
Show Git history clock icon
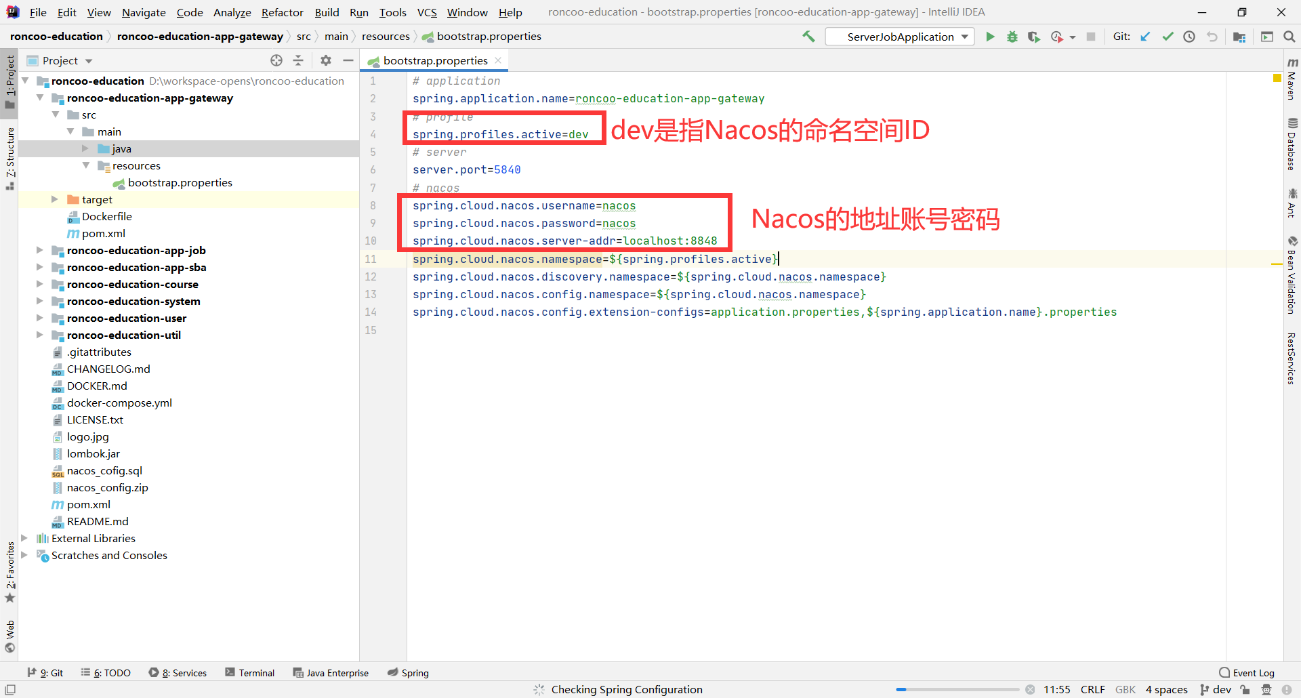pyautogui.click(x=1189, y=37)
